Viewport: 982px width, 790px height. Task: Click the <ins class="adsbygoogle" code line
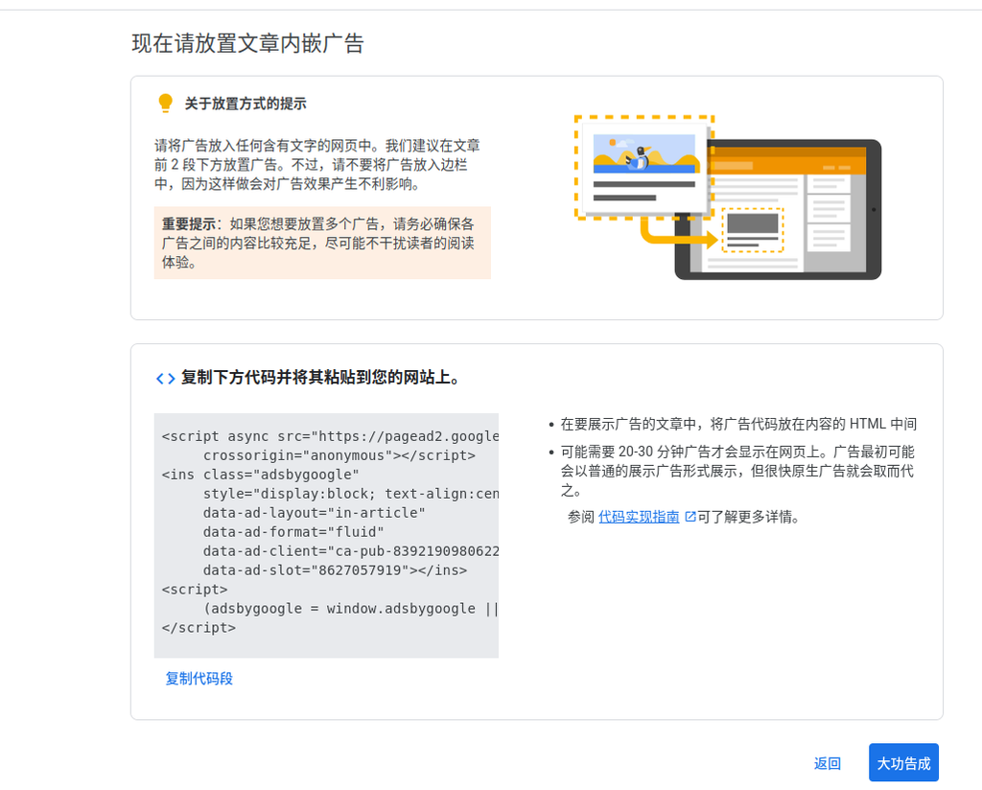260,475
